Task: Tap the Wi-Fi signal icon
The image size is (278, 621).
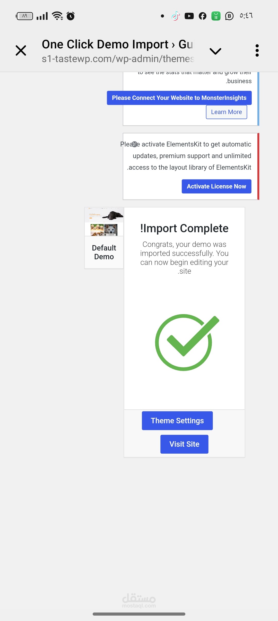Action: coord(57,16)
